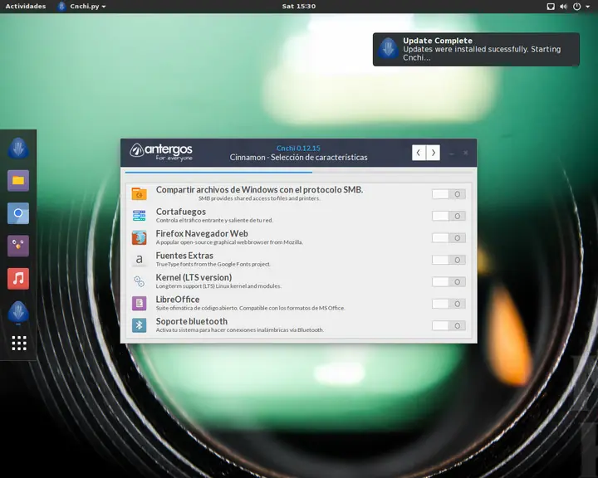Click the SMB shared folder icon
This screenshot has height=478, width=598.
click(140, 193)
